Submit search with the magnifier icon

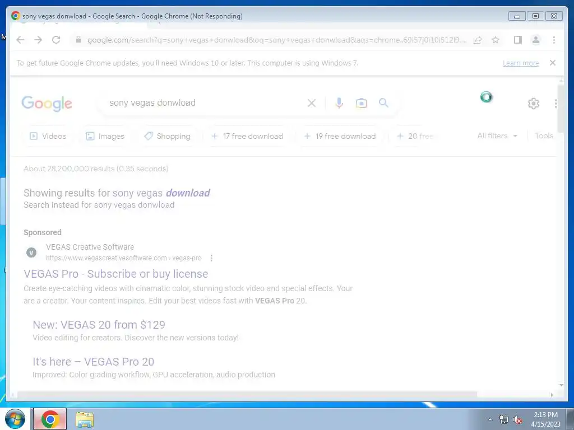coord(383,103)
